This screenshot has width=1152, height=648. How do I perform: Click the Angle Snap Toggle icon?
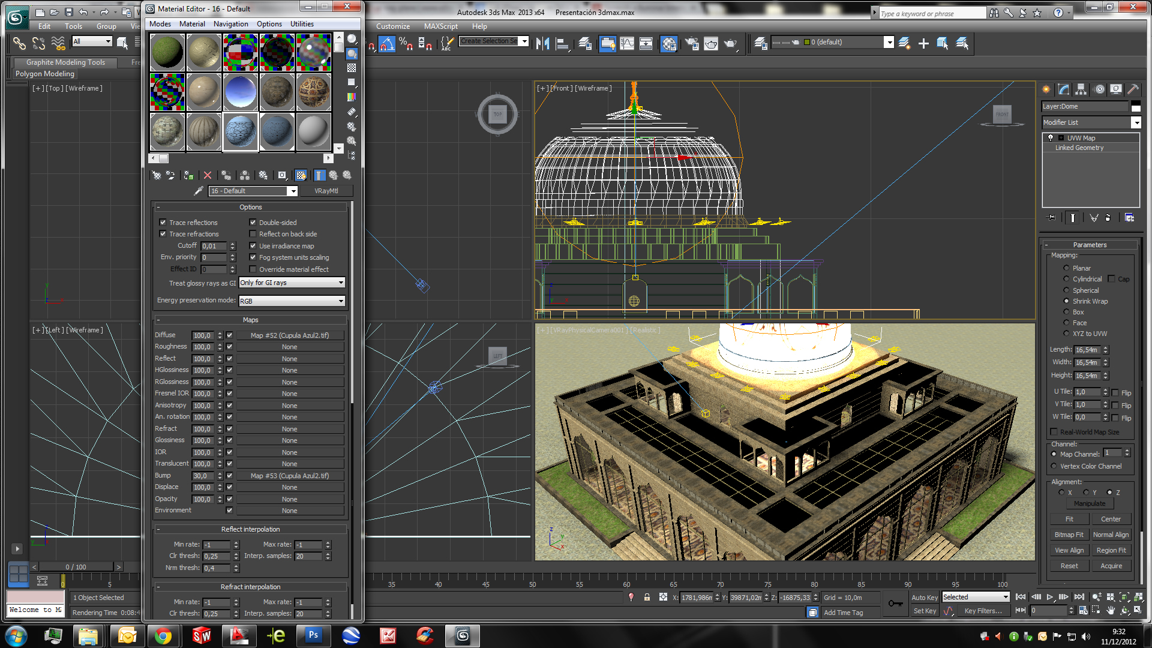pos(386,43)
